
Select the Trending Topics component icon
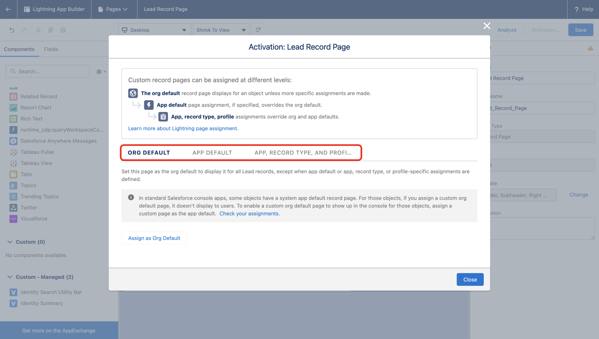pyautogui.click(x=13, y=196)
